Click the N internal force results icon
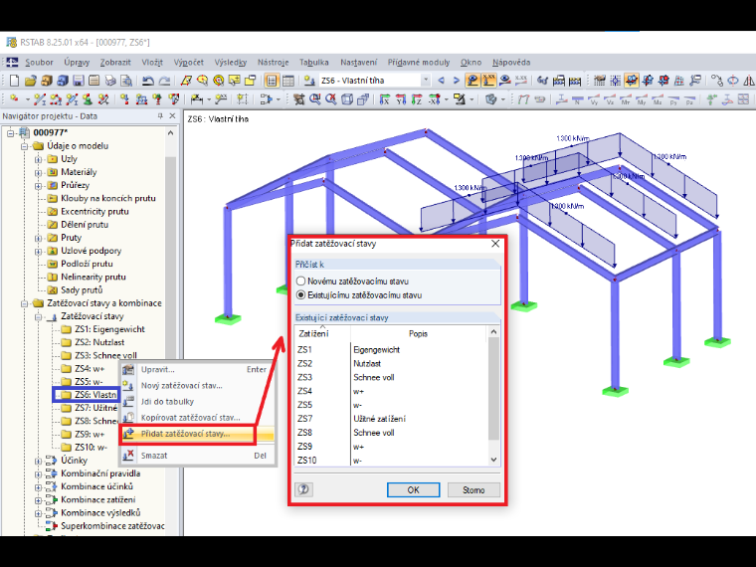This screenshot has height=567, width=756. [577, 99]
